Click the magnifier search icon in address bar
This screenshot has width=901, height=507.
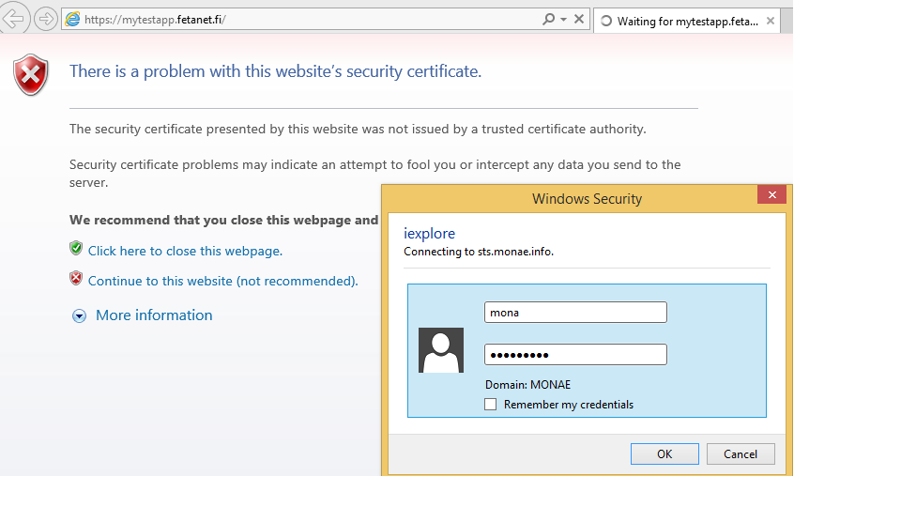coord(549,20)
